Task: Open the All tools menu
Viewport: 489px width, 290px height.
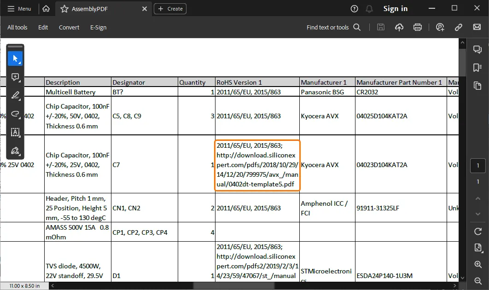Action: click(17, 27)
